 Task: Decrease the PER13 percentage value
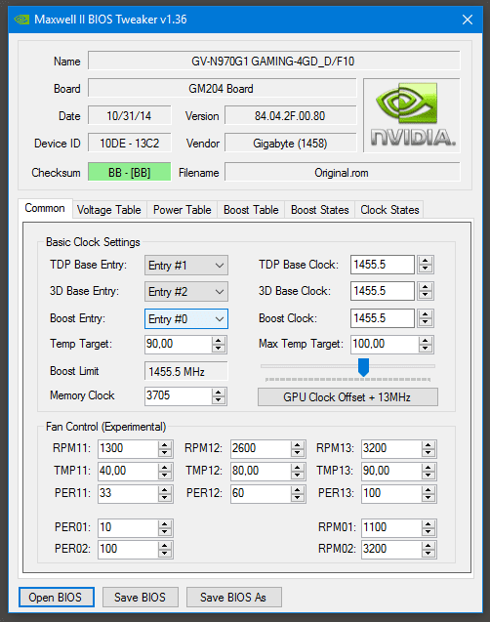point(429,498)
